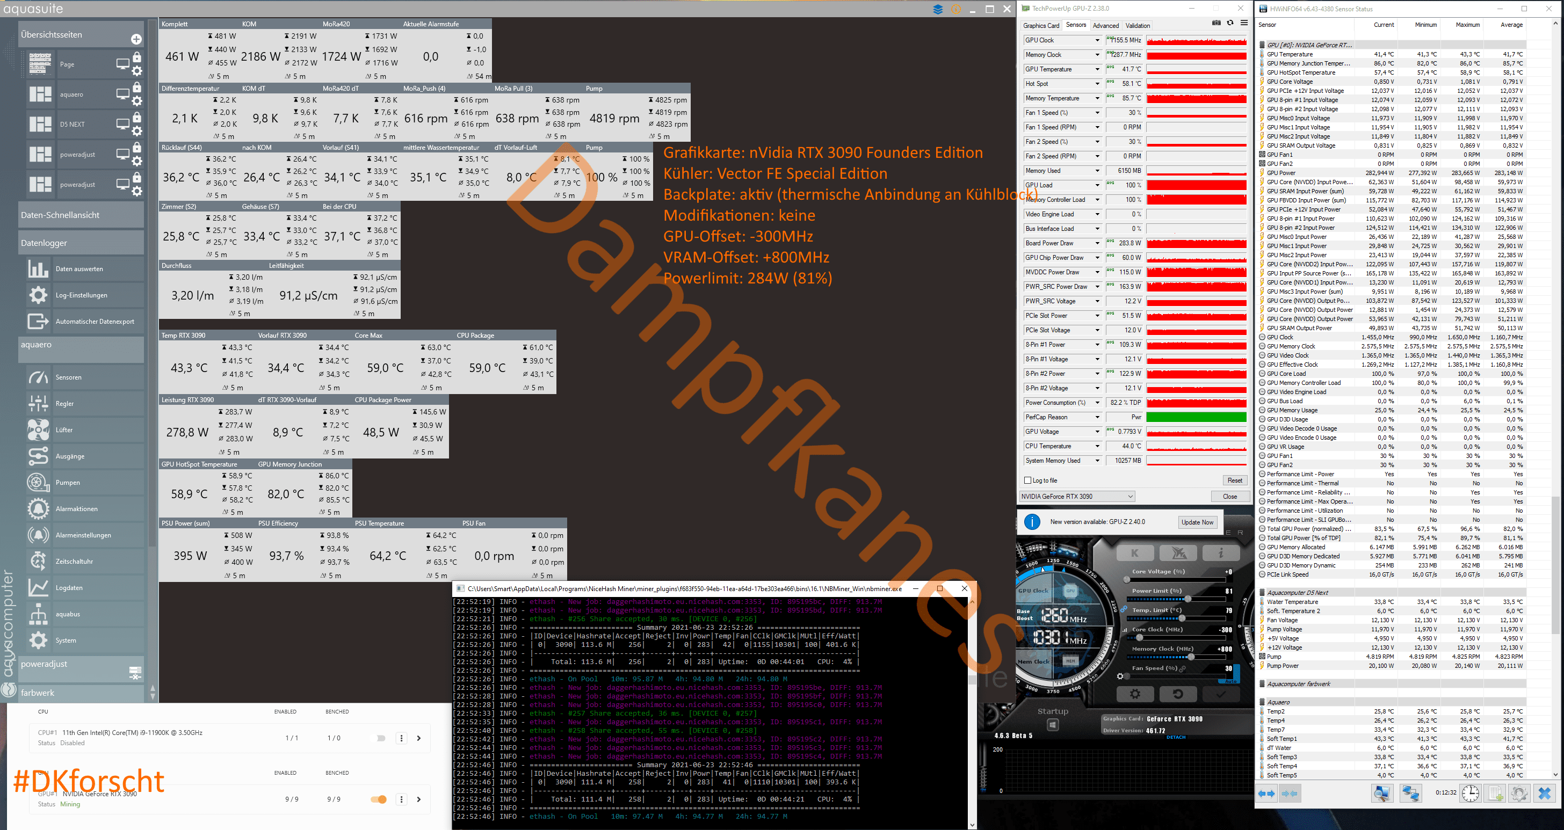Open Automatischer Datenexport icon
The width and height of the screenshot is (1564, 830).
pos(38,321)
